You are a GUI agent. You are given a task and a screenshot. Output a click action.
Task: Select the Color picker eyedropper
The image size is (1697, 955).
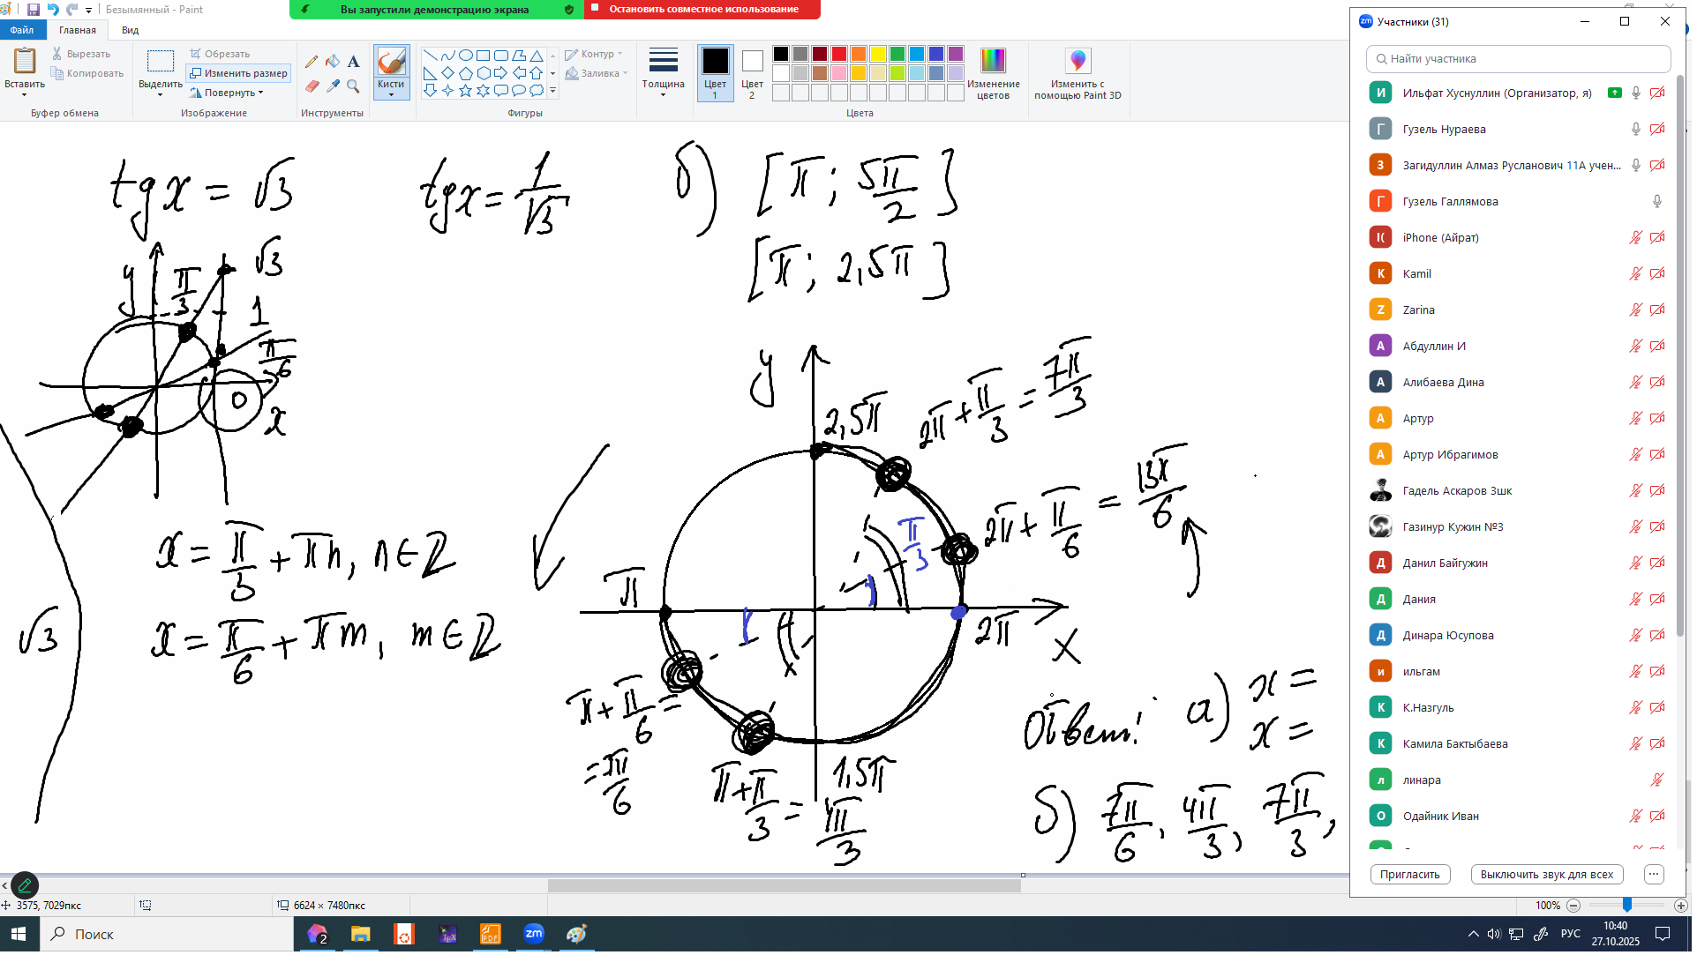tap(333, 86)
